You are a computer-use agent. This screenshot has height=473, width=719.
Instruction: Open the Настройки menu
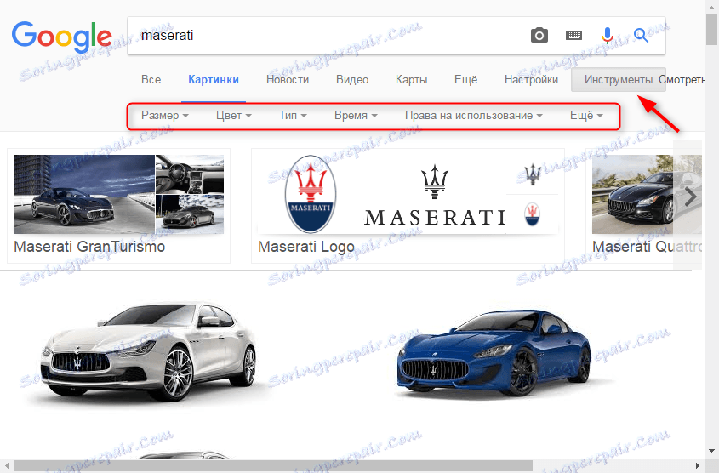coord(531,80)
